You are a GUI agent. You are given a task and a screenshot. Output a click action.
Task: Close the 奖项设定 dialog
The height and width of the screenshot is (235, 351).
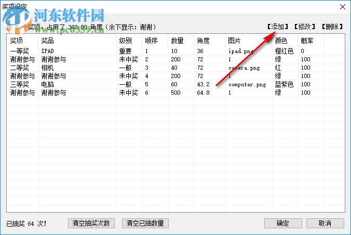pos(343,7)
